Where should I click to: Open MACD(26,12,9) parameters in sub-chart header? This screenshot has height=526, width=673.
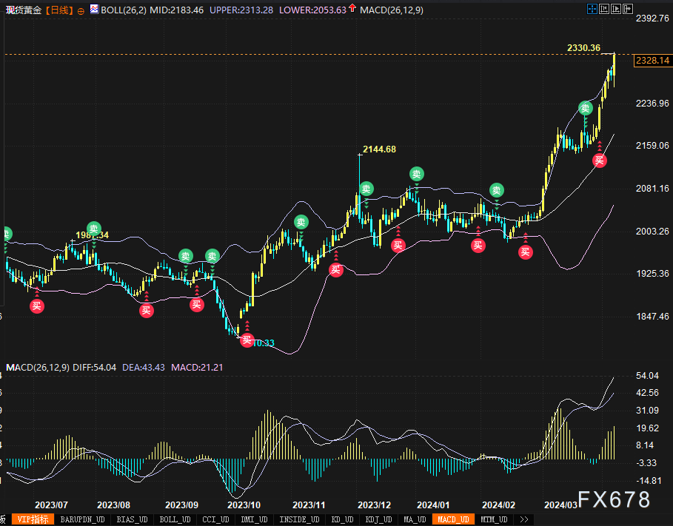[x=37, y=367]
